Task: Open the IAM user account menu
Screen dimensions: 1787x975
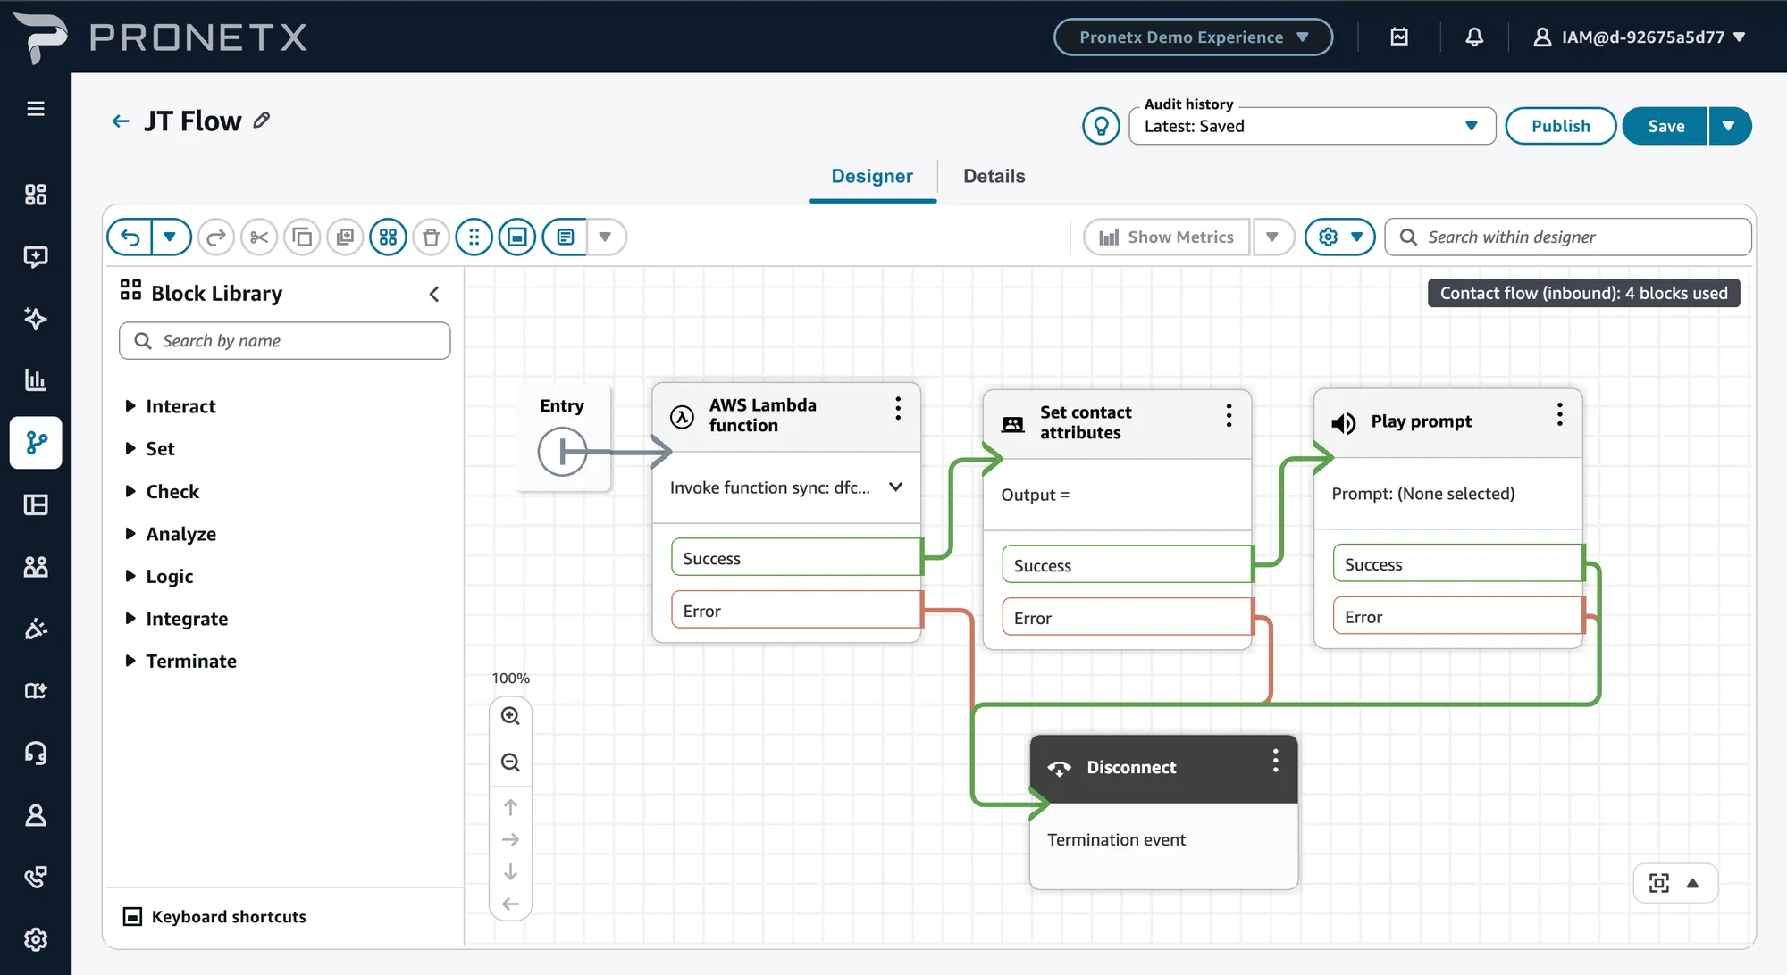Action: click(1640, 37)
